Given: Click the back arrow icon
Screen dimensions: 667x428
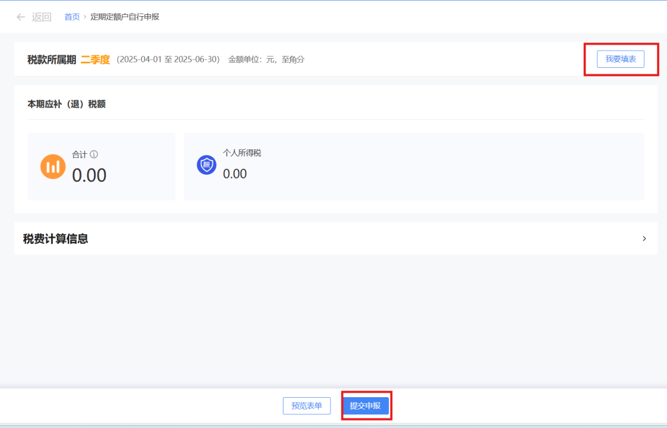Looking at the screenshot, I should pyautogui.click(x=20, y=17).
